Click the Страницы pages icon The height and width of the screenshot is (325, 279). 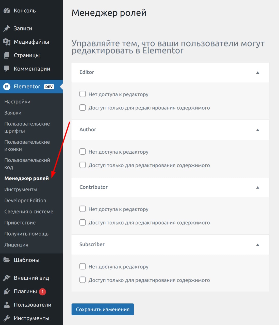7,55
